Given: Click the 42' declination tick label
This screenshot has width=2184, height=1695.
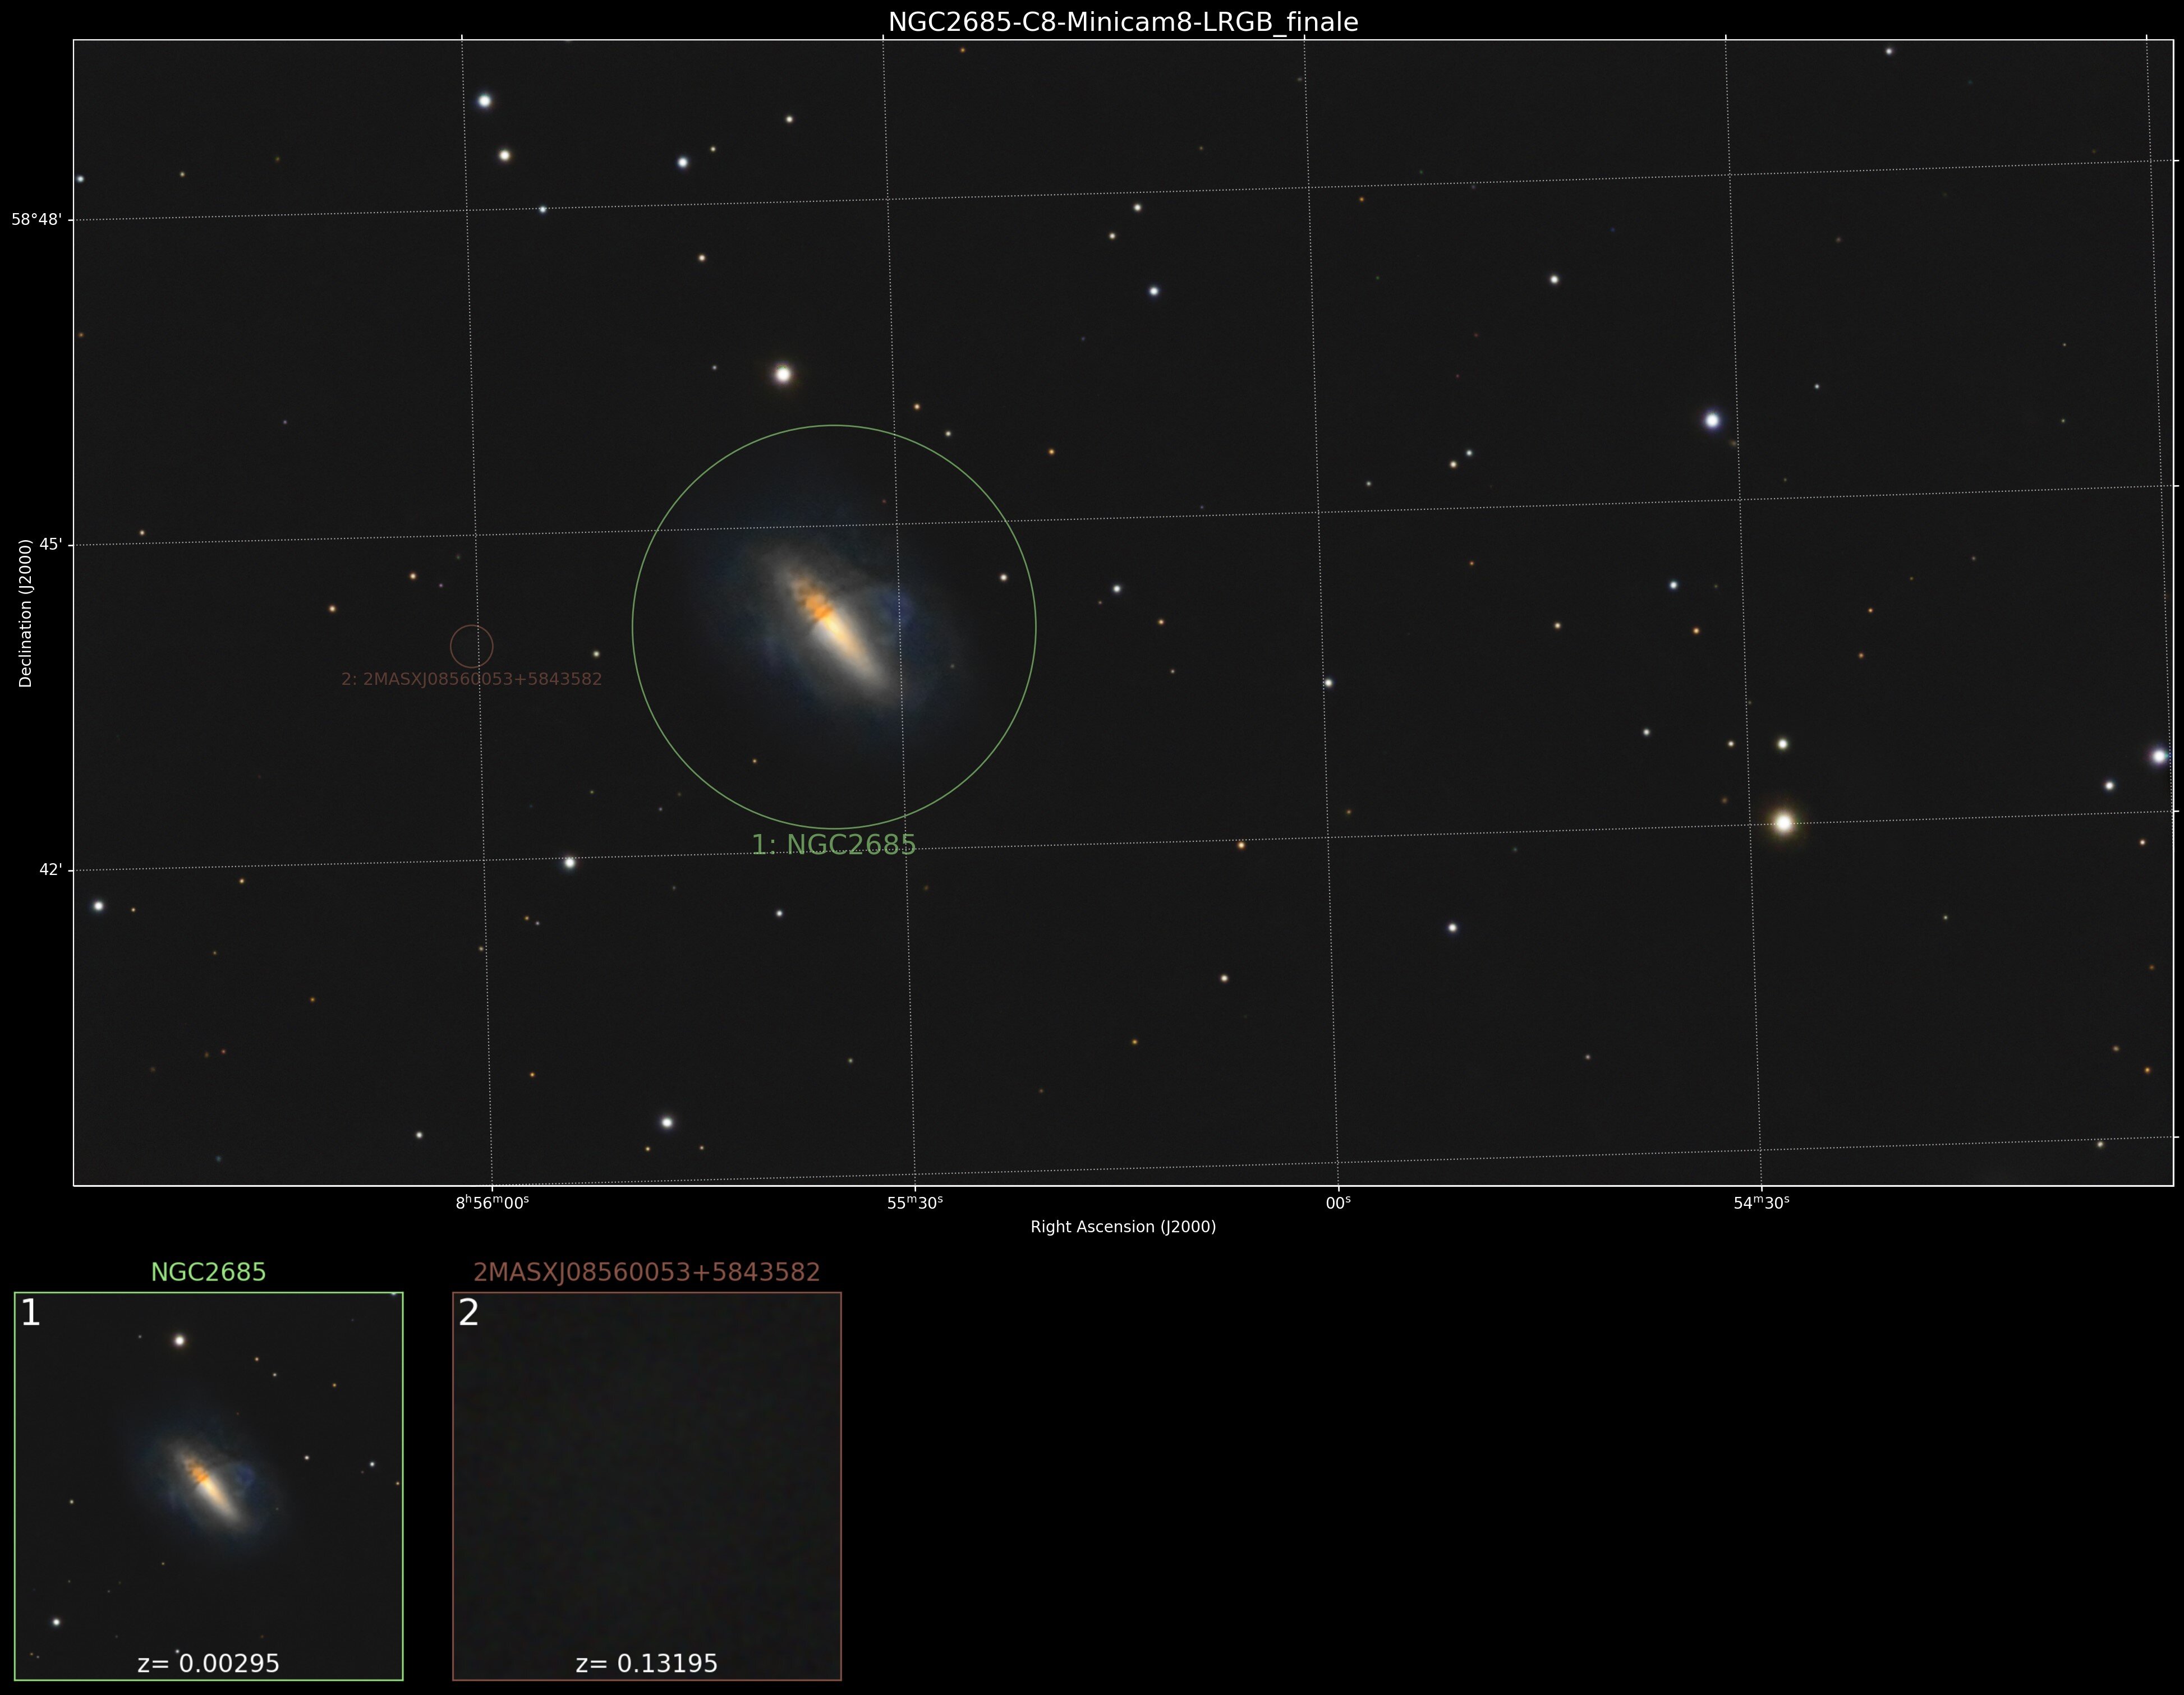Looking at the screenshot, I should pyautogui.click(x=50, y=870).
